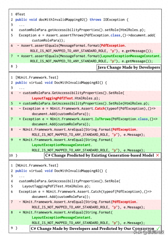The height and width of the screenshot is (238, 168).
Task: Click line number 10 in the middle panel
Action: (x=11, y=156)
